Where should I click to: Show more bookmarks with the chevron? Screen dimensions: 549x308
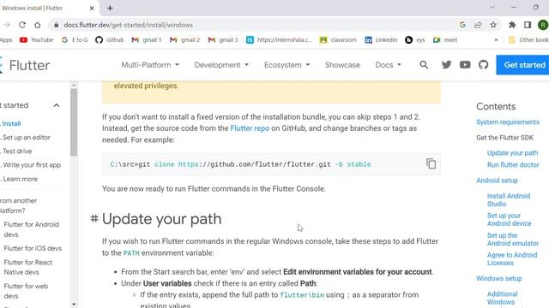point(496,40)
